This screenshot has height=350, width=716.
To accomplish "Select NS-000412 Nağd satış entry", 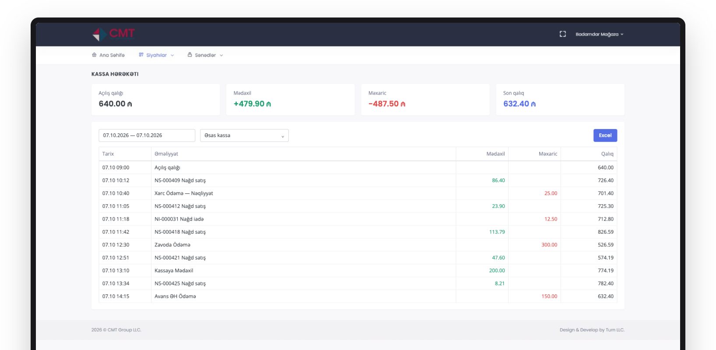I will point(358,206).
